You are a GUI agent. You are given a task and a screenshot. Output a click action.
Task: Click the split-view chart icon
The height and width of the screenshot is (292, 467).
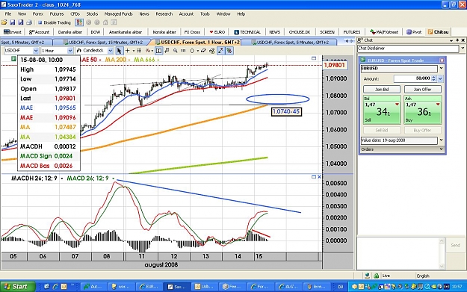[158, 51]
